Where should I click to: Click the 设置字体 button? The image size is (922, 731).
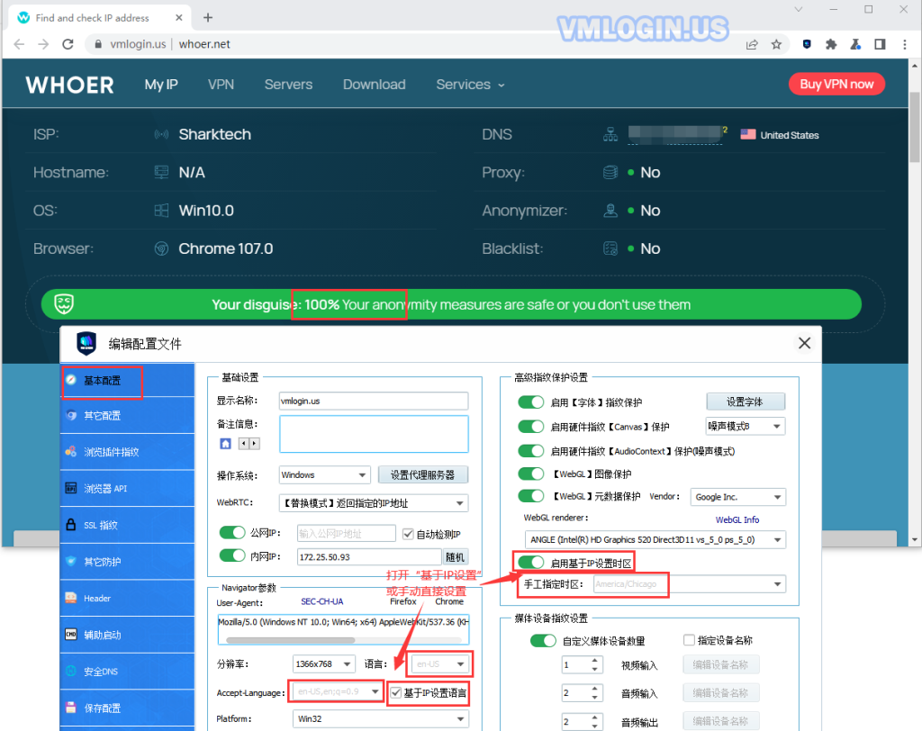click(745, 402)
